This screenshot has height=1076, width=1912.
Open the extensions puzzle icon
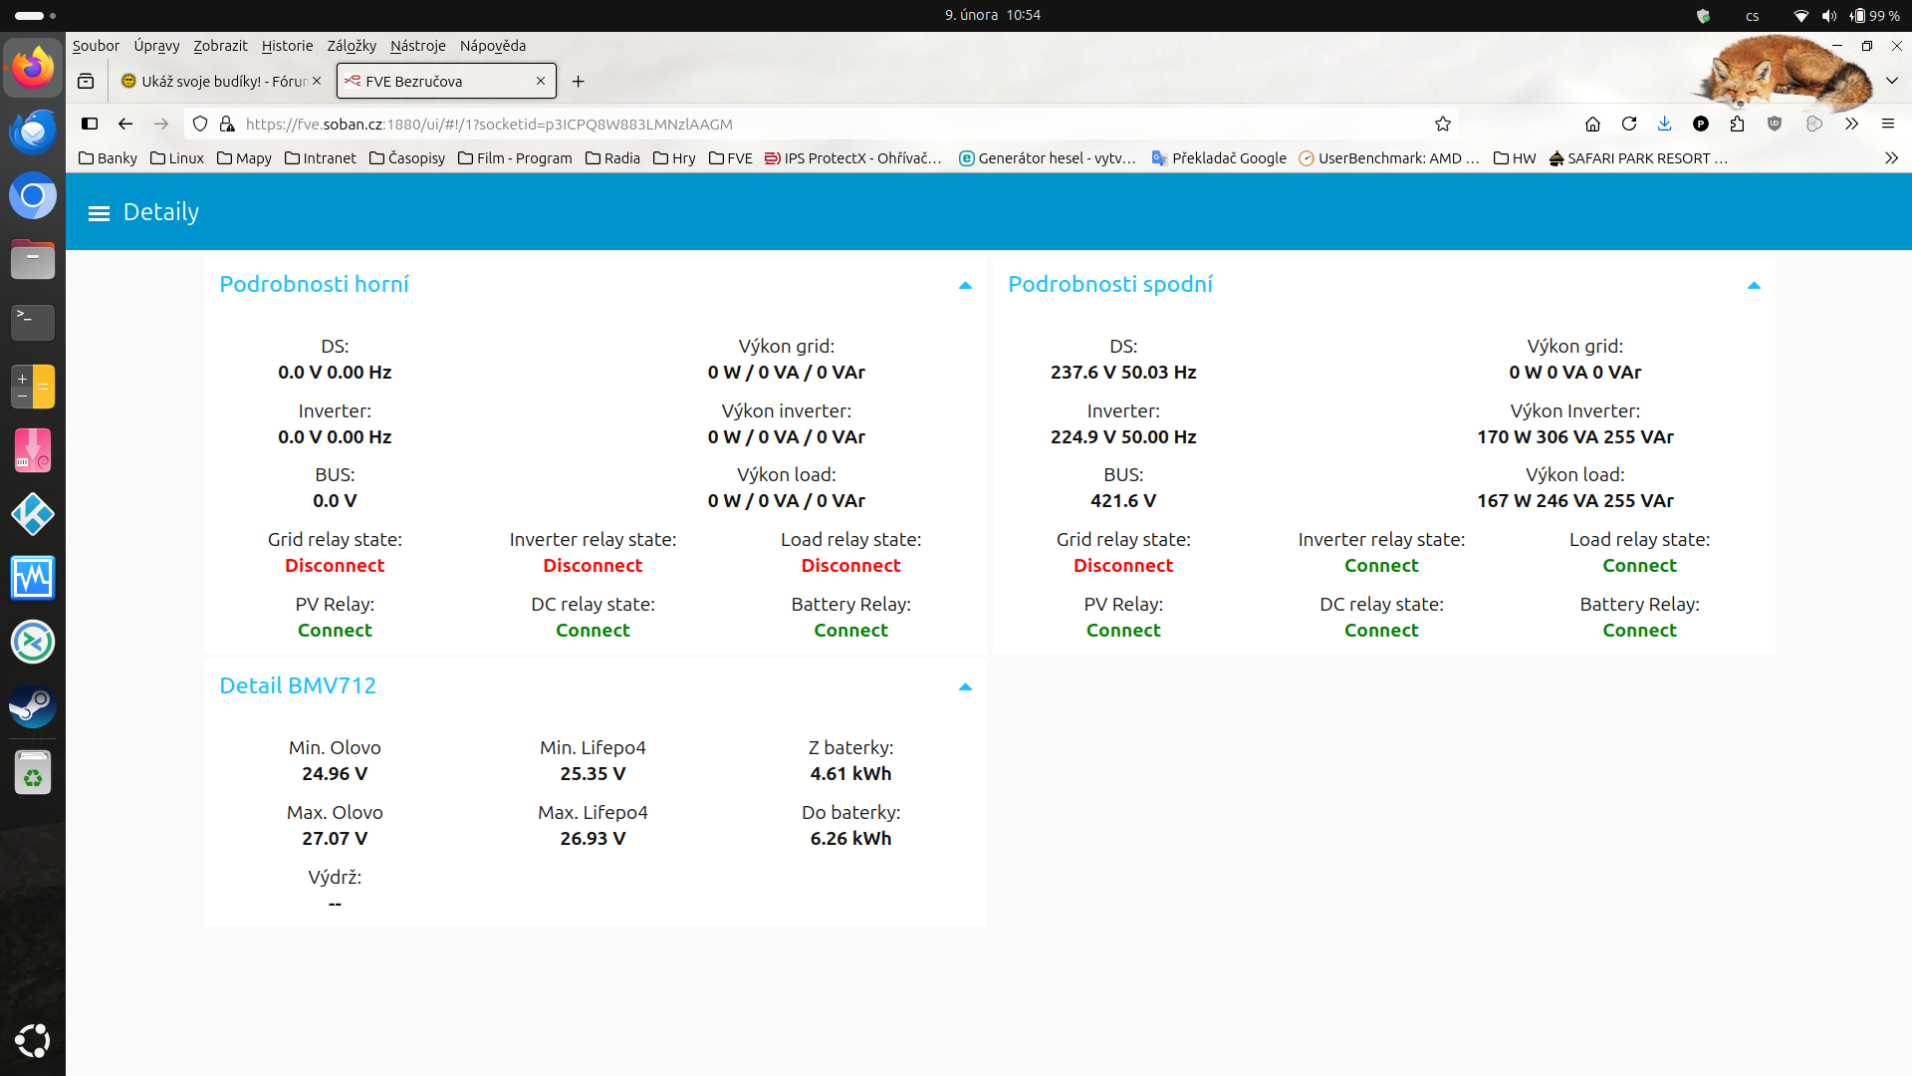point(1737,124)
